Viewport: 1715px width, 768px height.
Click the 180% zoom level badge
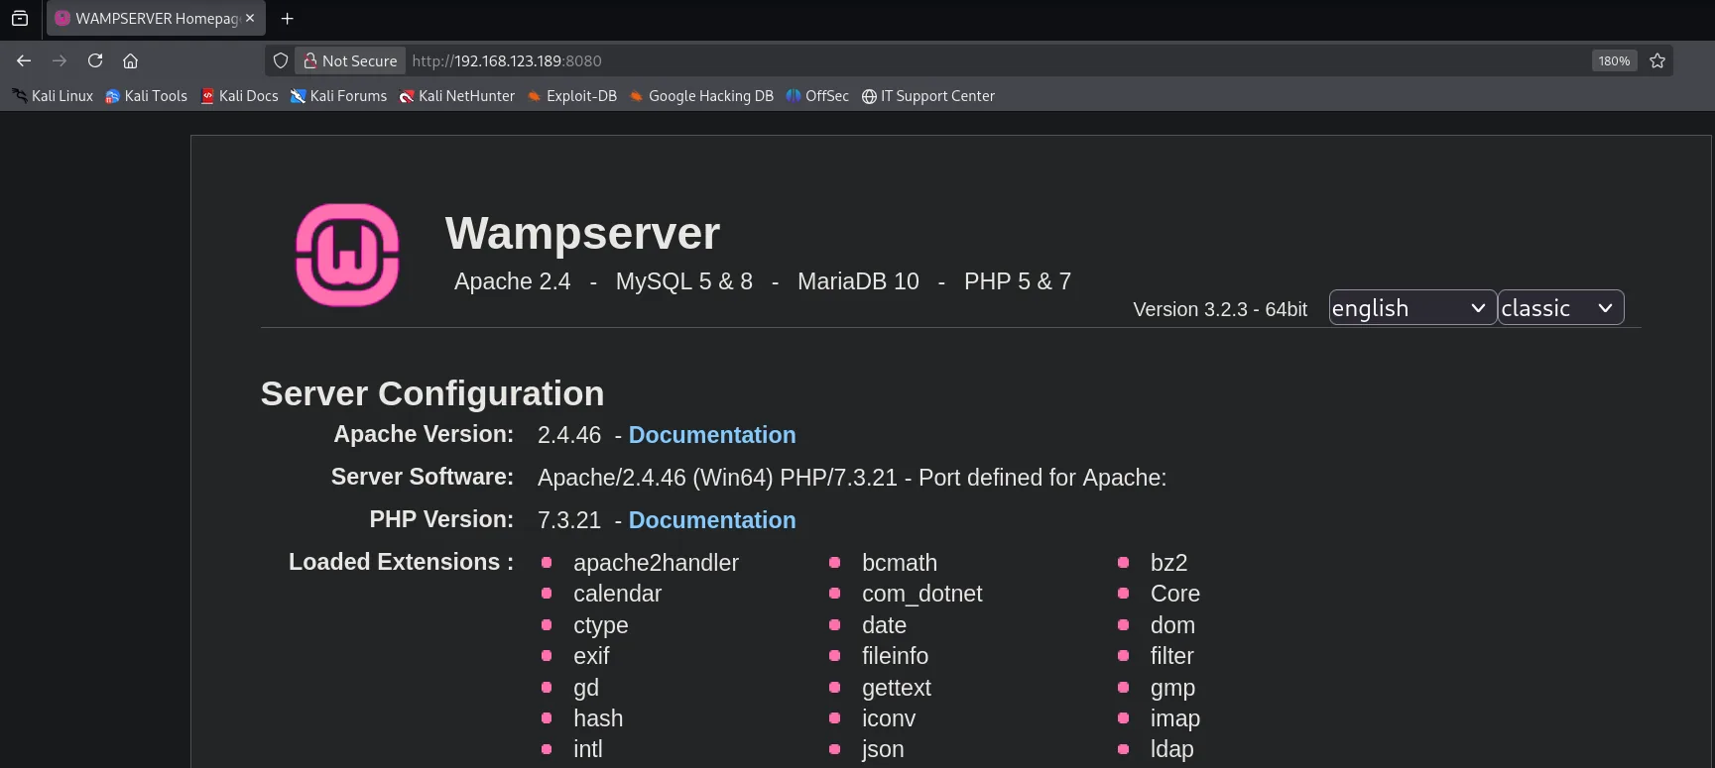1614,60
